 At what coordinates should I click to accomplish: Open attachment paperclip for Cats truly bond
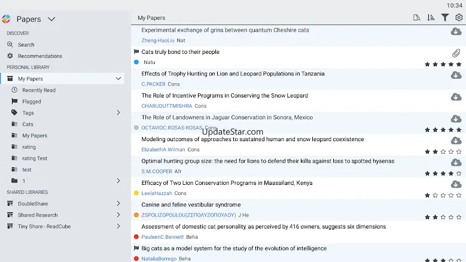(456, 53)
